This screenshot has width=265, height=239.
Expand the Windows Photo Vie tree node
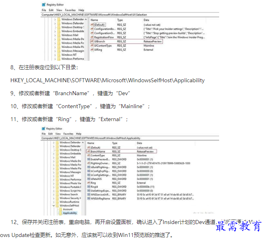54,184
